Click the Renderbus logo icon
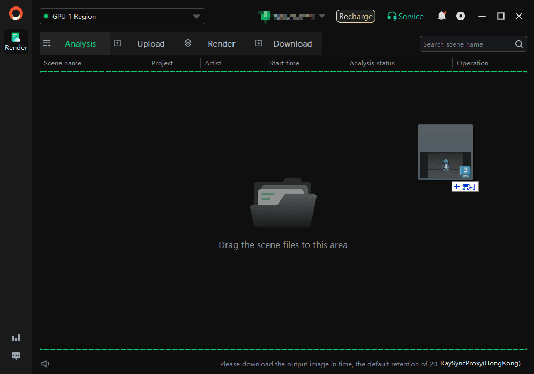 [16, 13]
